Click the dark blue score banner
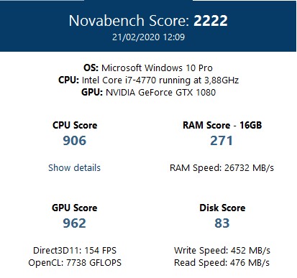Viewport: 297px width, 278px height. pos(148,26)
